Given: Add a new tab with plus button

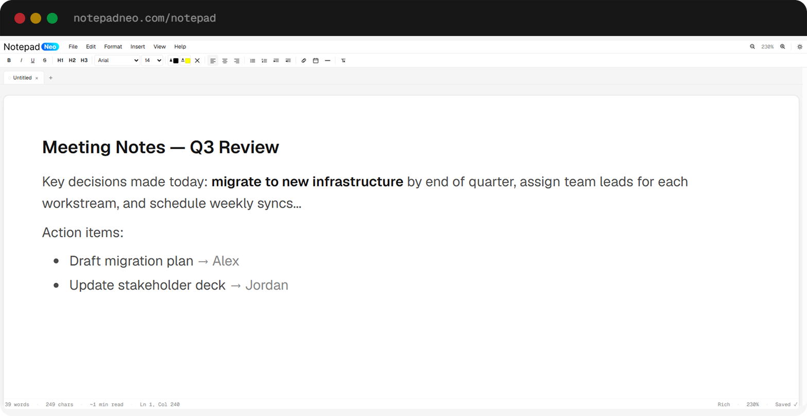Looking at the screenshot, I should (50, 78).
